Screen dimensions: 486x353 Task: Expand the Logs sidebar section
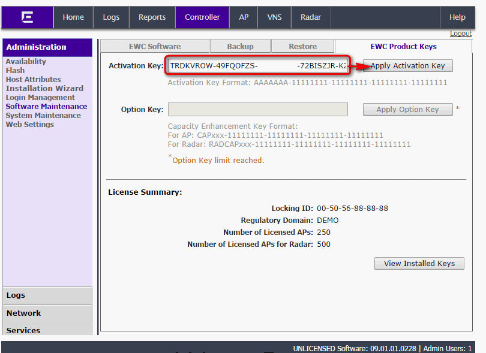point(47,295)
